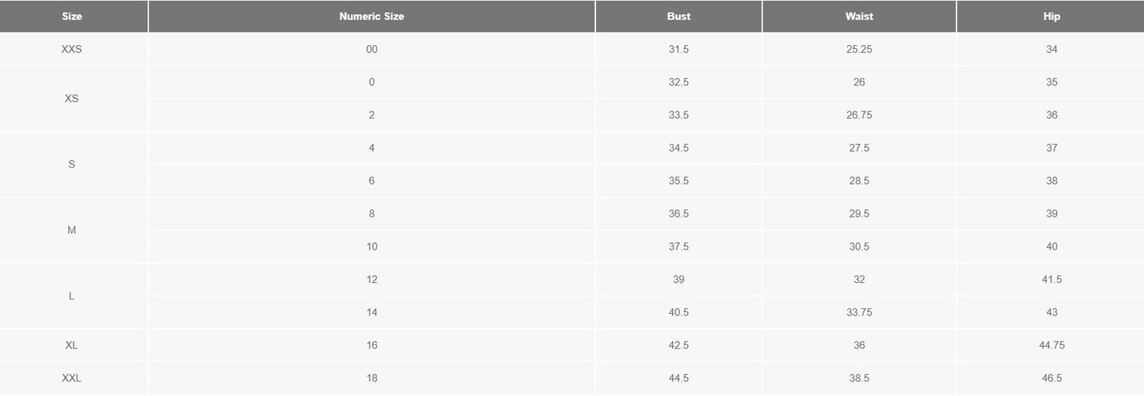Screen dimensions: 1144x396
Task: Click the 25.25 waist value
Action: [859, 49]
